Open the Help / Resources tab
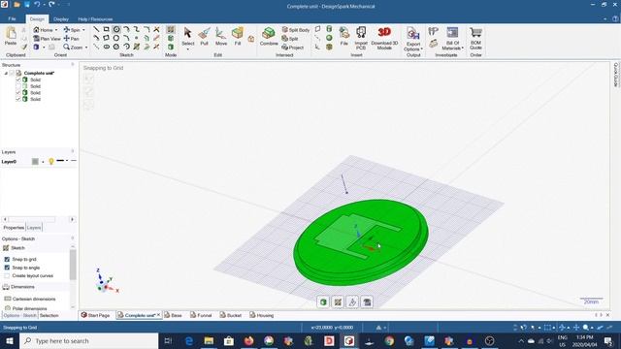The image size is (621, 349). tap(95, 19)
